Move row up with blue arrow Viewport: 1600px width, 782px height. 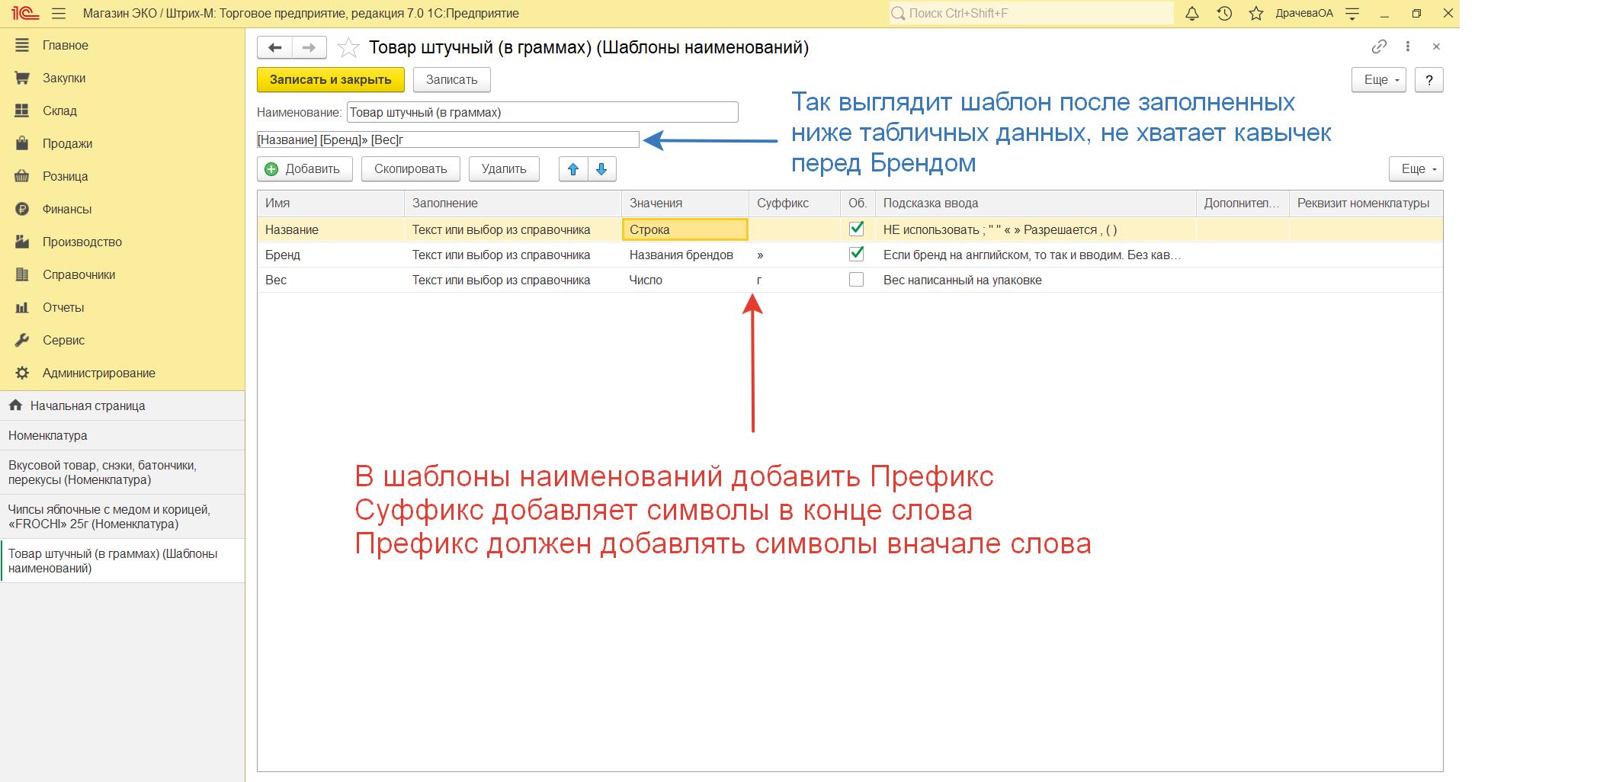tap(573, 169)
